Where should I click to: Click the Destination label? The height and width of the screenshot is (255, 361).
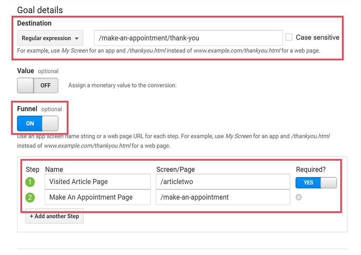34,23
